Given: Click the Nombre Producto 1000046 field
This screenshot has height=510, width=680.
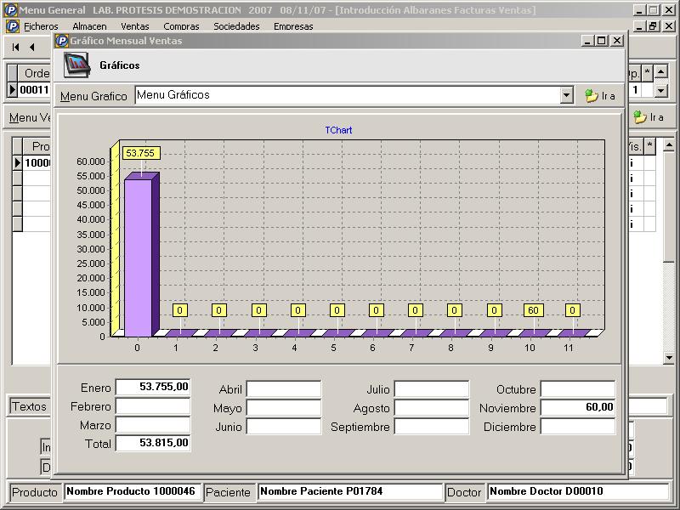Looking at the screenshot, I should [x=133, y=491].
